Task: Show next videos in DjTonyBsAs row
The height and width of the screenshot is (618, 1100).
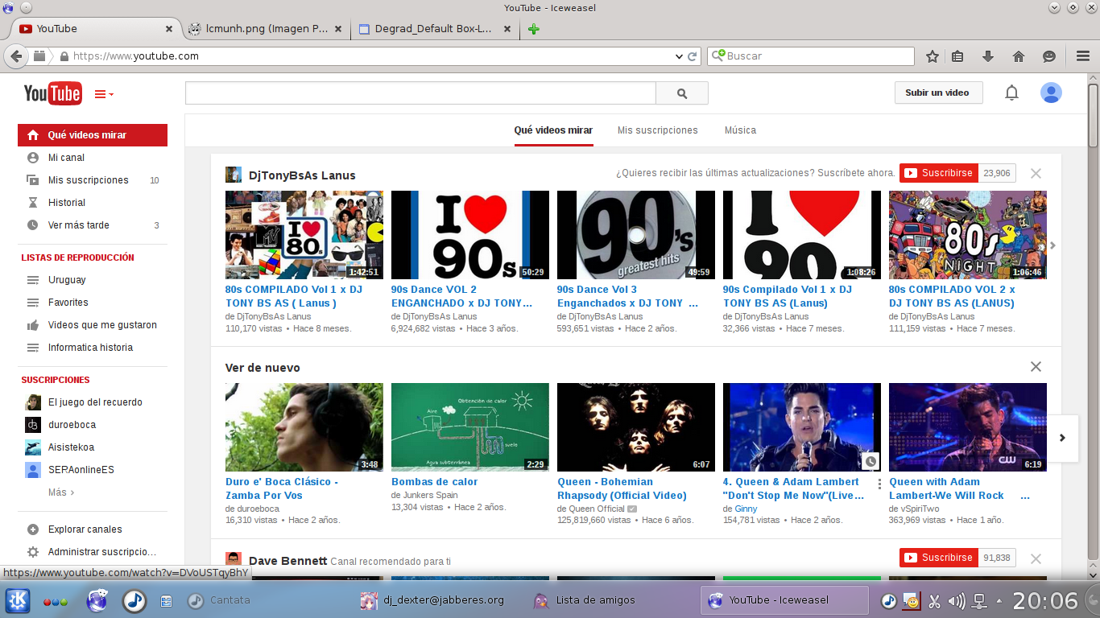Action: click(x=1053, y=245)
